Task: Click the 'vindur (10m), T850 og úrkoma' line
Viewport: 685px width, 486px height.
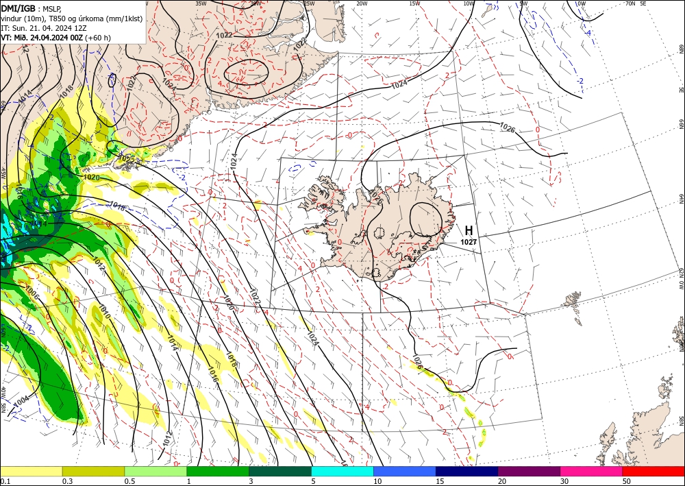Action: [72, 19]
